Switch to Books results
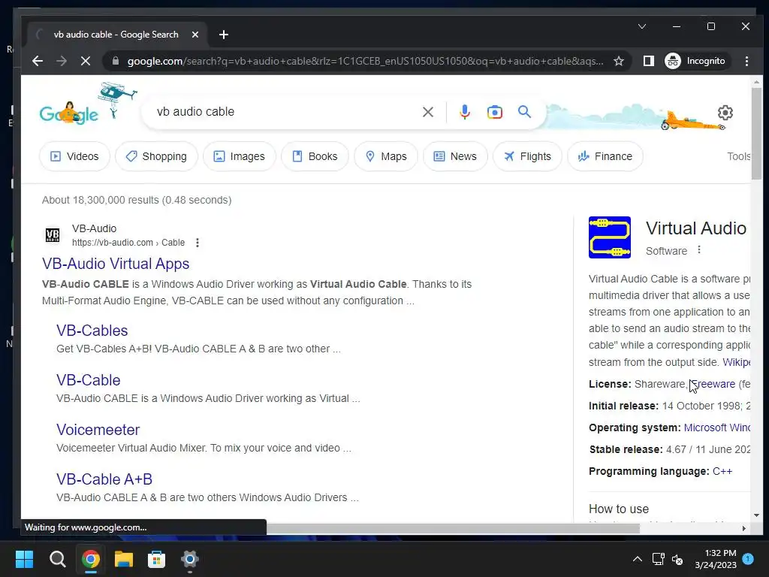The width and height of the screenshot is (769, 577). pos(315,156)
